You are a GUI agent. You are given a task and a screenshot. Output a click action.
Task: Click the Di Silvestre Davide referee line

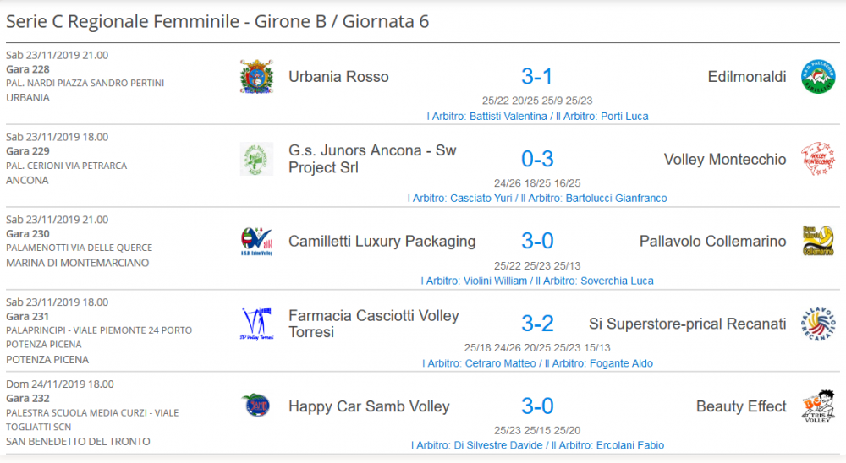click(x=537, y=445)
